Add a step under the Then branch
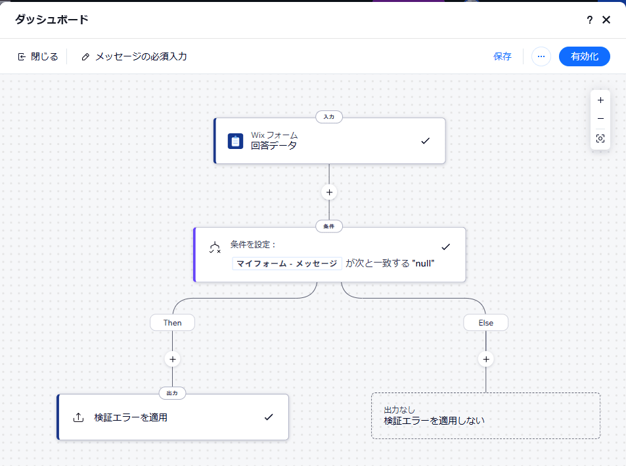Screen dimensions: 626x466 (x=173, y=360)
